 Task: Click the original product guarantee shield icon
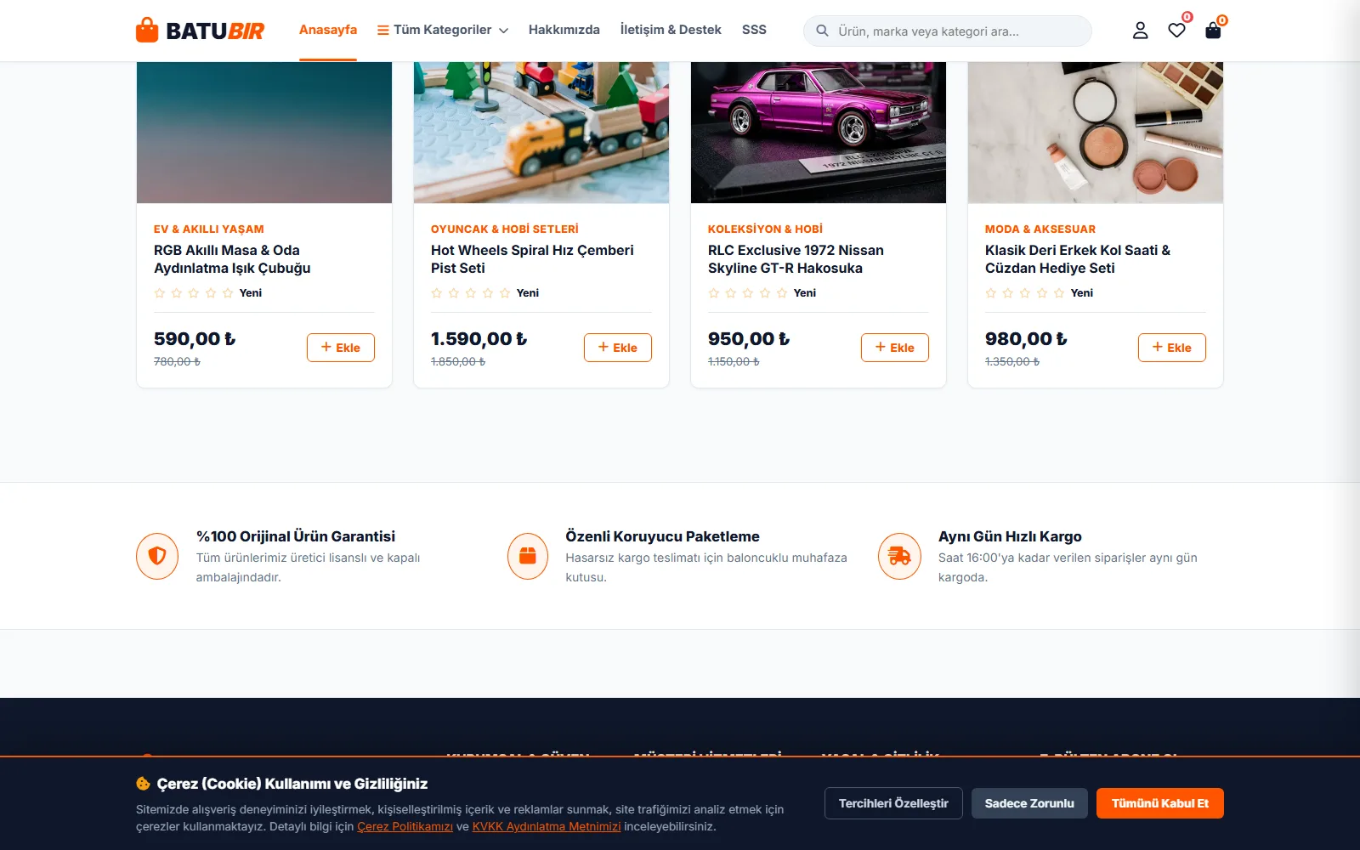point(157,556)
